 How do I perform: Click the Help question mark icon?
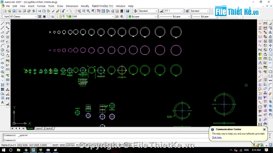pyautogui.click(x=128, y=11)
